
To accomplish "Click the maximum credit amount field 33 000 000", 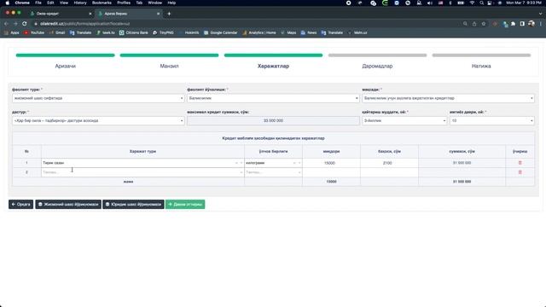I will 273,121.
